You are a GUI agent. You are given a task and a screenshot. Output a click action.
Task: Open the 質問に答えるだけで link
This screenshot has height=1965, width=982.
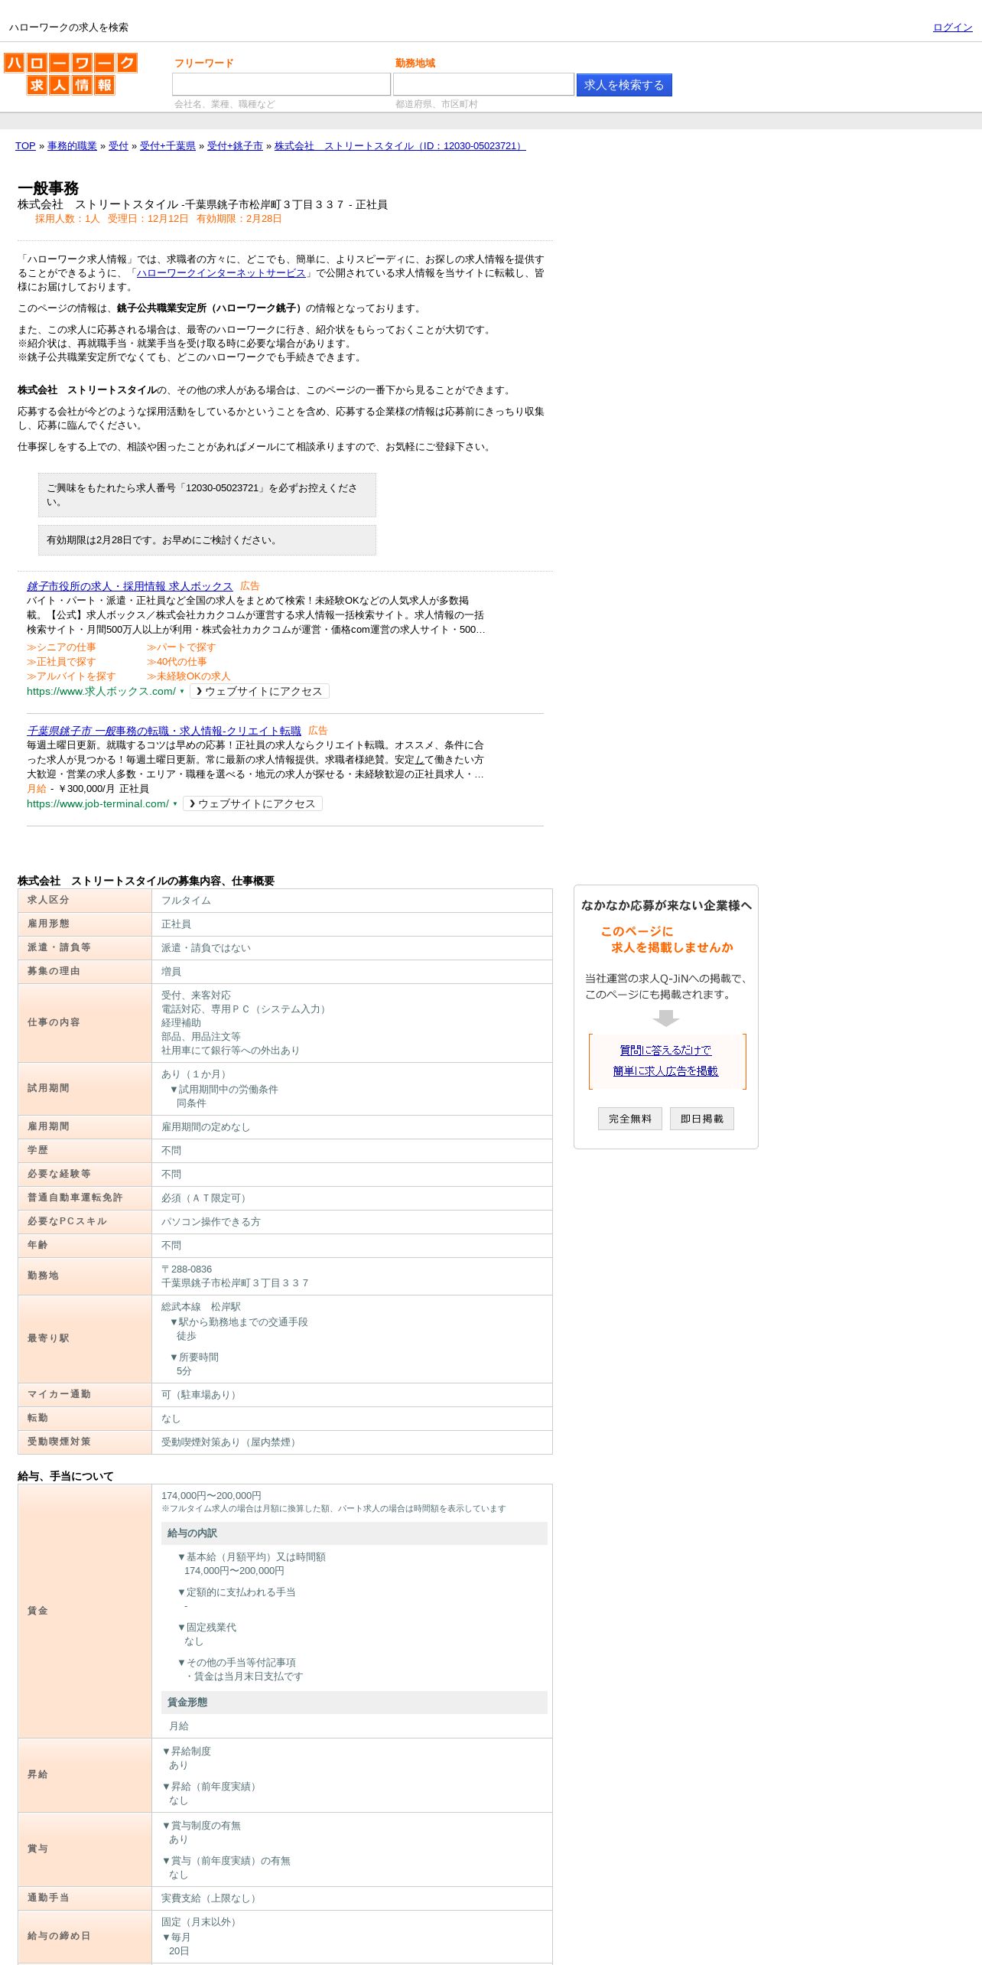tap(665, 1051)
